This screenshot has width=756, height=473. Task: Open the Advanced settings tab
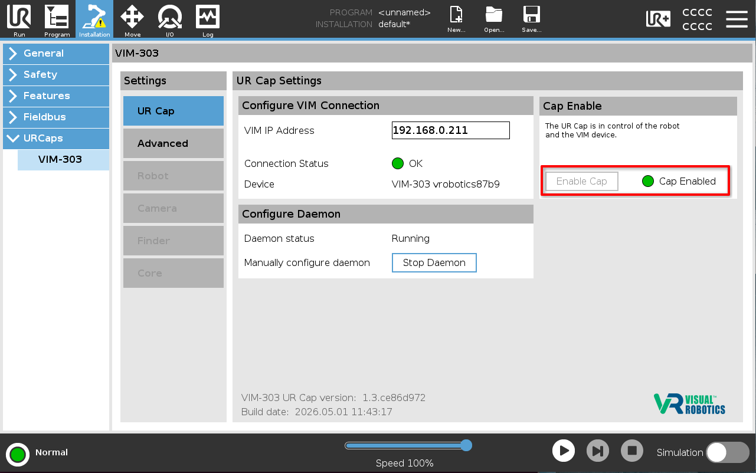click(174, 143)
